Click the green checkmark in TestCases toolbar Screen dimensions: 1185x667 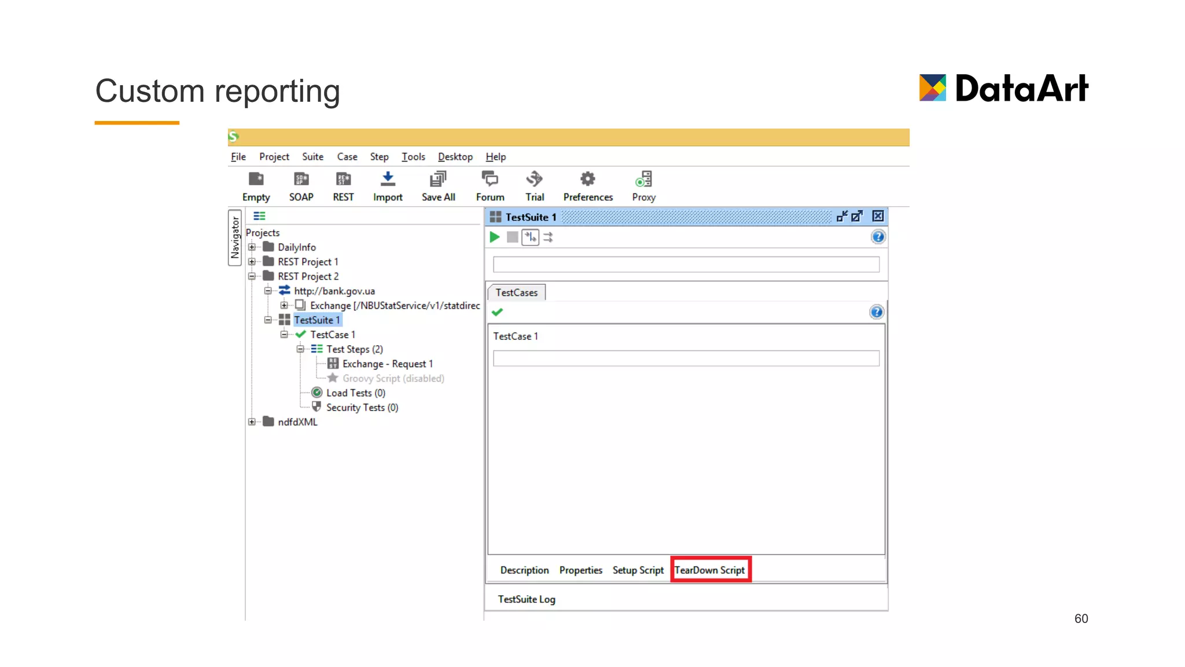click(497, 312)
